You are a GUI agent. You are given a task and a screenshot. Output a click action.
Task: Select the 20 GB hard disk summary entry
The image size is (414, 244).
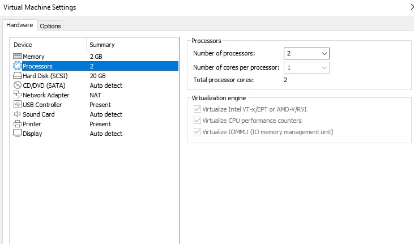97,76
